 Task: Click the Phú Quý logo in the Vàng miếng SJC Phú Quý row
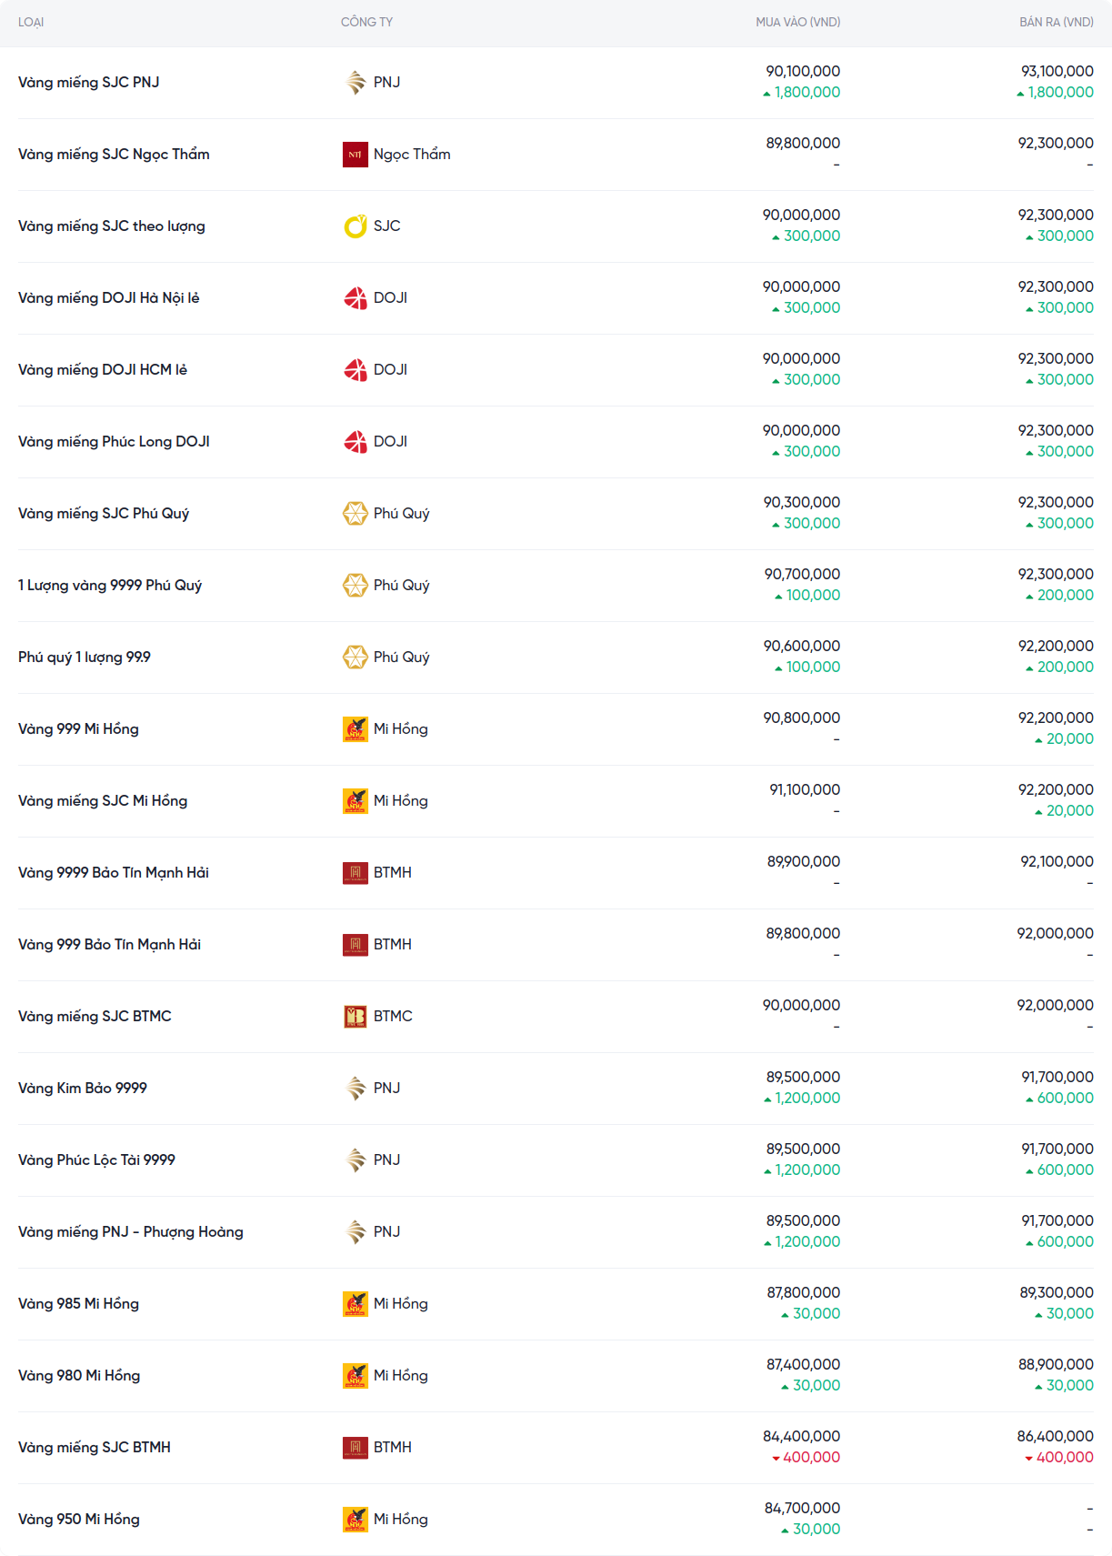coord(355,514)
